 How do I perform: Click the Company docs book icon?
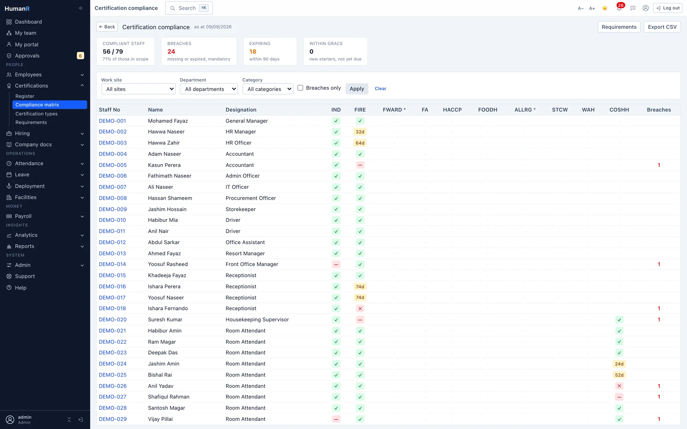click(x=9, y=144)
